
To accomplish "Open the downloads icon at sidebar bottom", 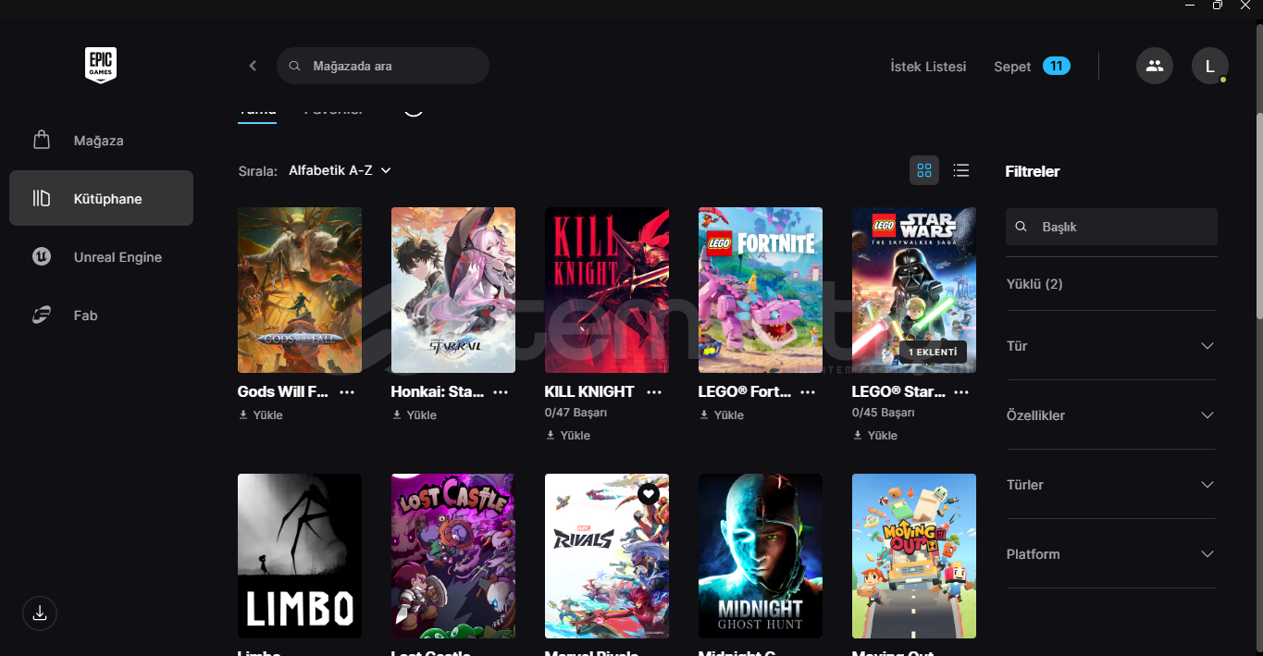I will (40, 613).
